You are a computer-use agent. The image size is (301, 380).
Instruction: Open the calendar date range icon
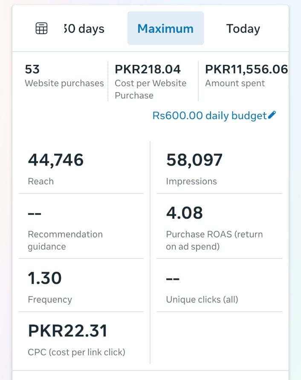(x=41, y=29)
